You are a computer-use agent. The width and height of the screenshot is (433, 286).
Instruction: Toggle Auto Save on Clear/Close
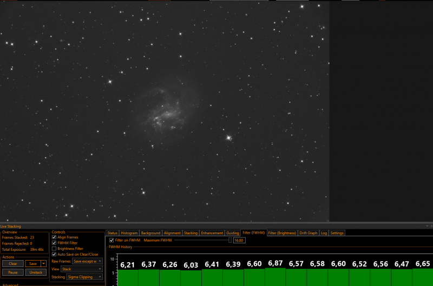click(x=54, y=255)
